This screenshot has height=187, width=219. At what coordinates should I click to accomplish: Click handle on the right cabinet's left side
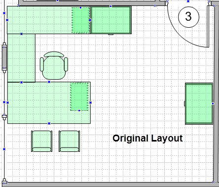184,103
